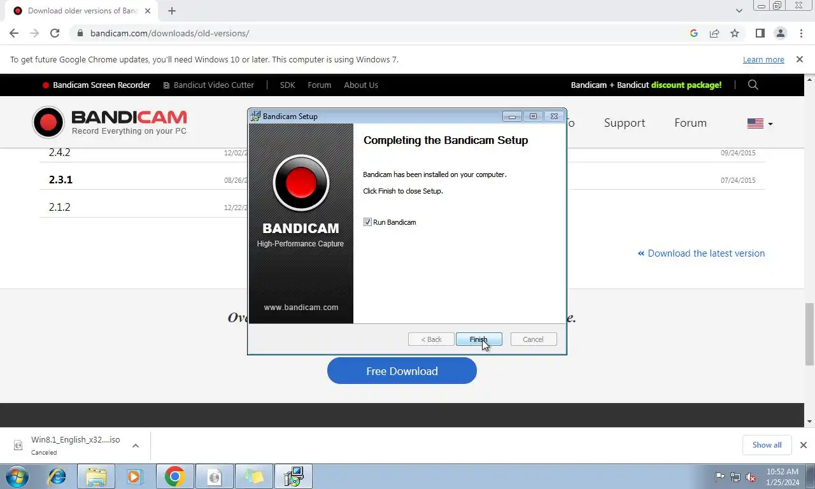Click version 2.3.1 in the list
Image resolution: width=815 pixels, height=489 pixels.
(x=61, y=180)
